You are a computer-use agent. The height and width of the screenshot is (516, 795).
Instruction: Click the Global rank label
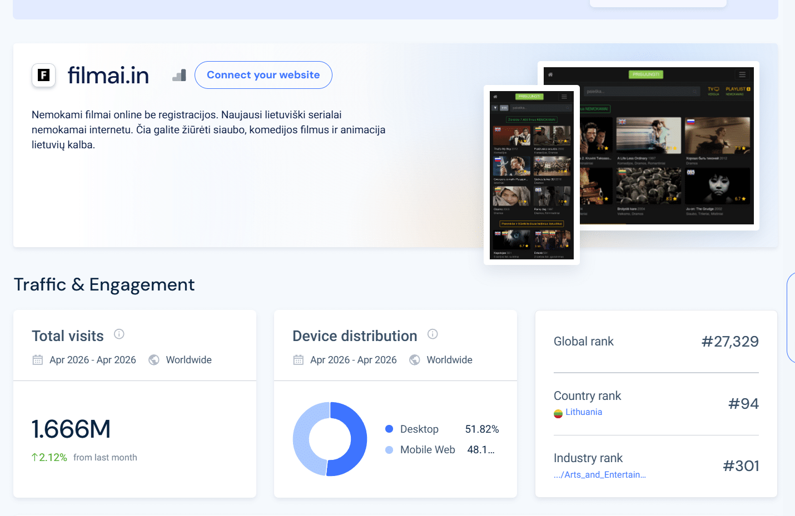[584, 342]
